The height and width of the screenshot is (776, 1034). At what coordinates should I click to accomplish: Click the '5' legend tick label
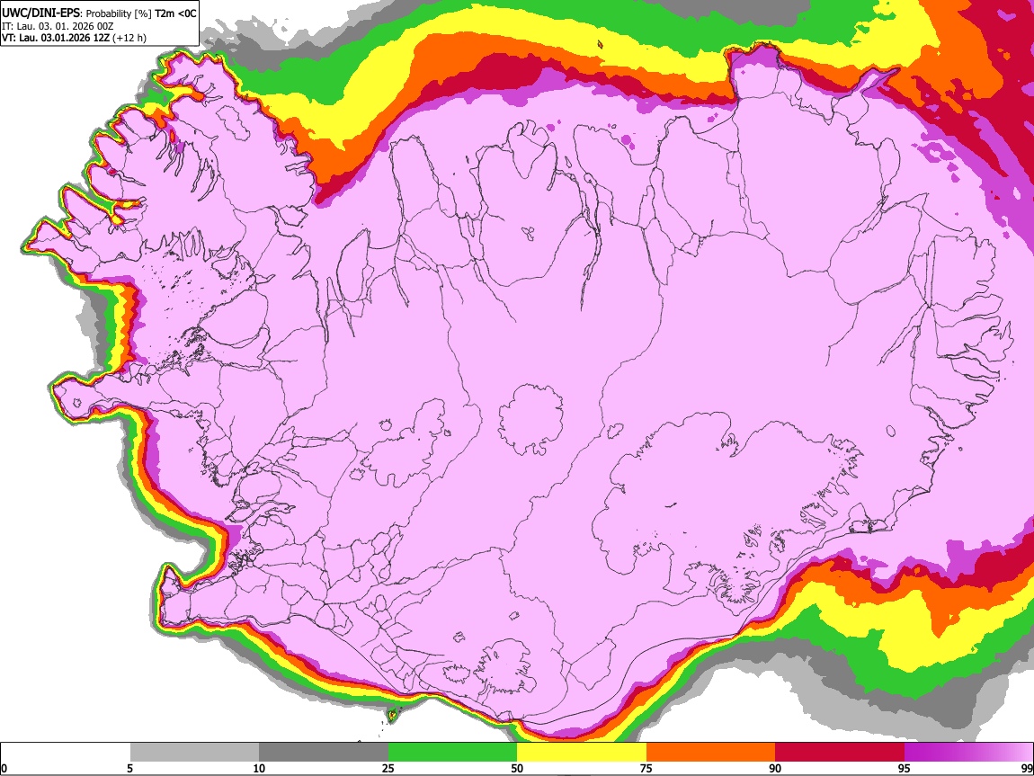[x=130, y=768]
